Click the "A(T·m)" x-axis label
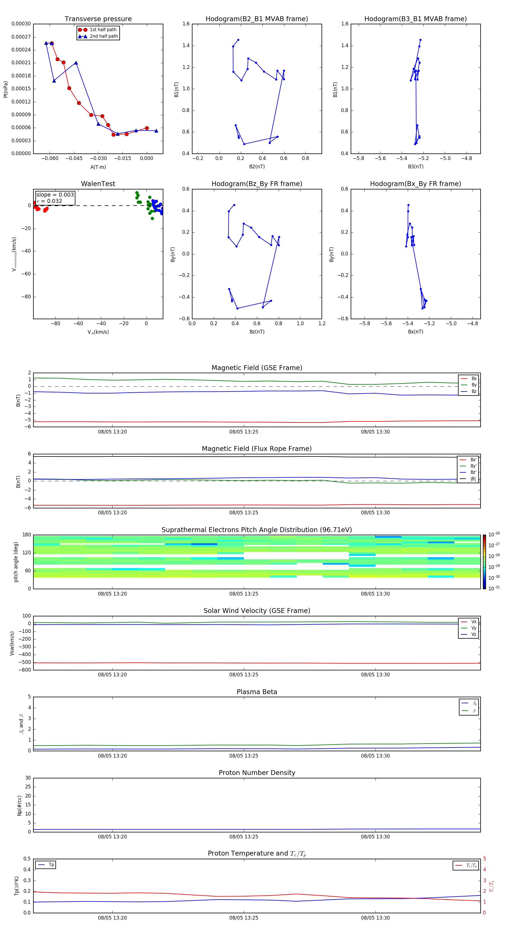 pyautogui.click(x=98, y=167)
